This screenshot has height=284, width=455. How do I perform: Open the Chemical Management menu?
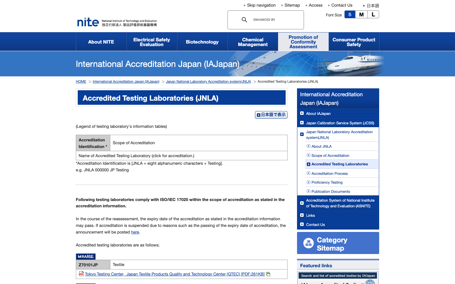click(253, 42)
